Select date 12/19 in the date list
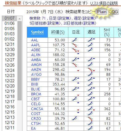 point(10,91)
